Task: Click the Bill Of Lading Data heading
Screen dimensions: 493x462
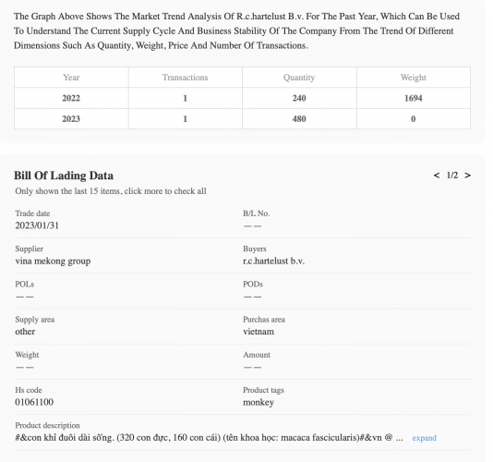Action: pyautogui.click(x=64, y=176)
